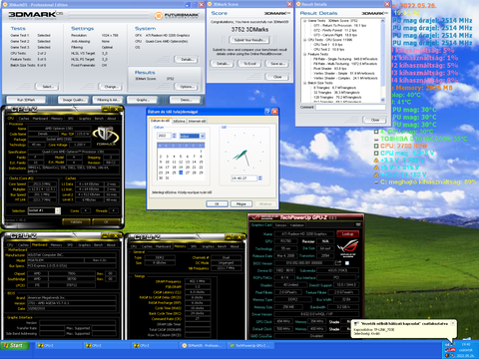The height and width of the screenshot is (359, 479).
Task: Click the 3DMark05 window title bar icon
Action: (x=4, y=5)
